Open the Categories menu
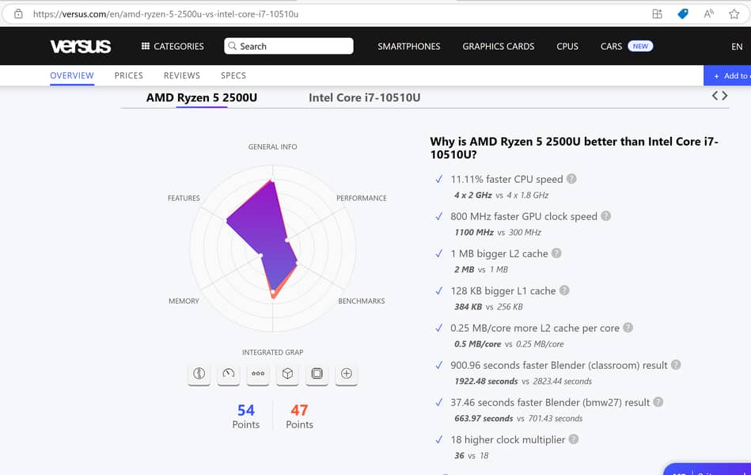This screenshot has height=475, width=751. pos(173,46)
